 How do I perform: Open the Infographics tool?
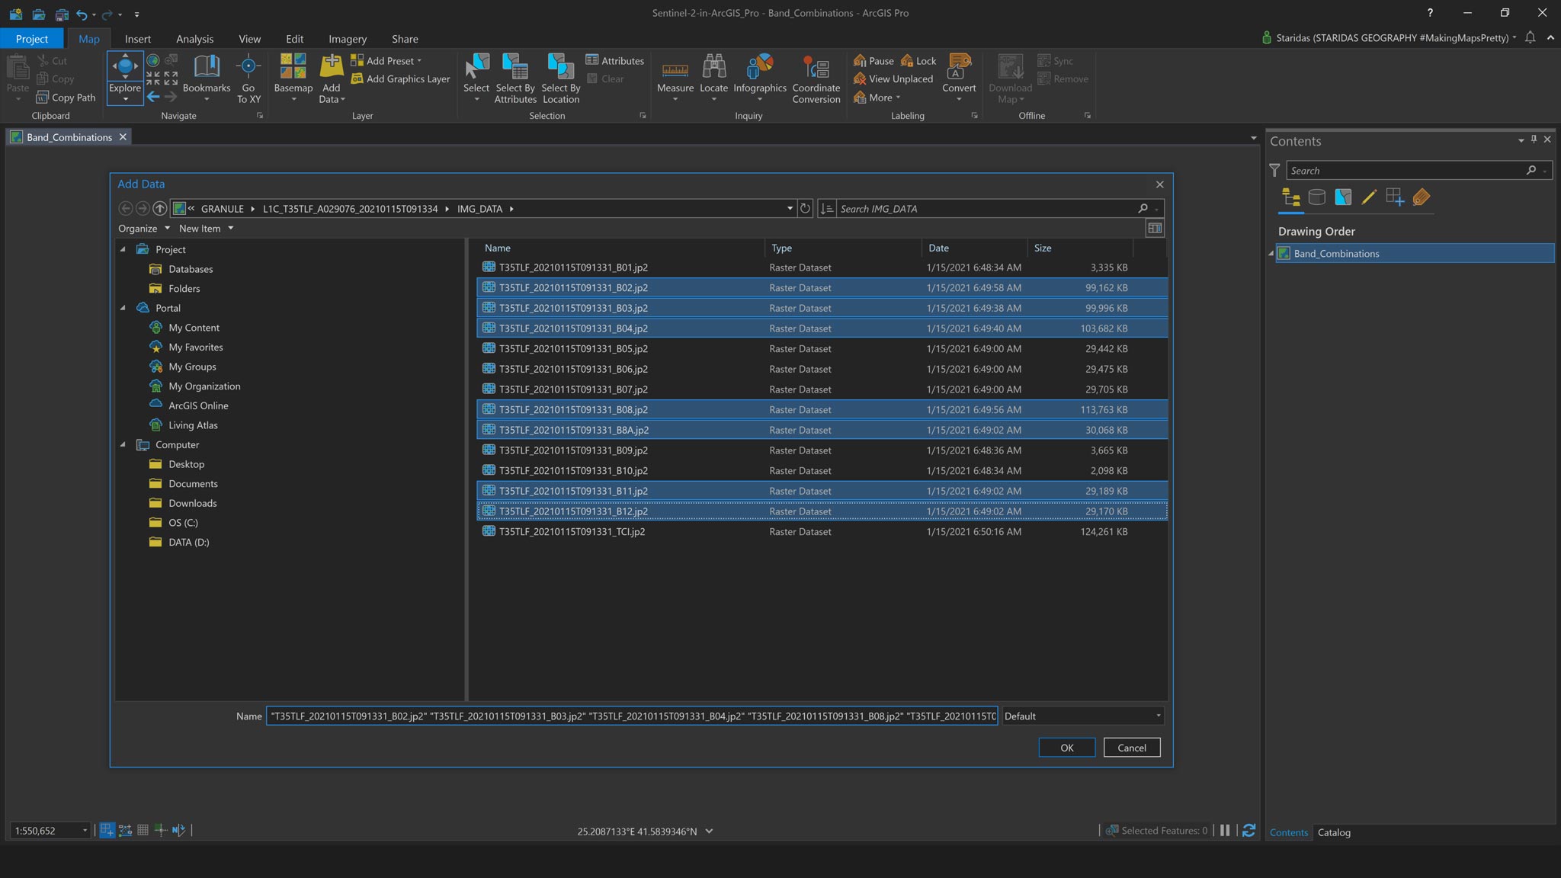(x=759, y=78)
